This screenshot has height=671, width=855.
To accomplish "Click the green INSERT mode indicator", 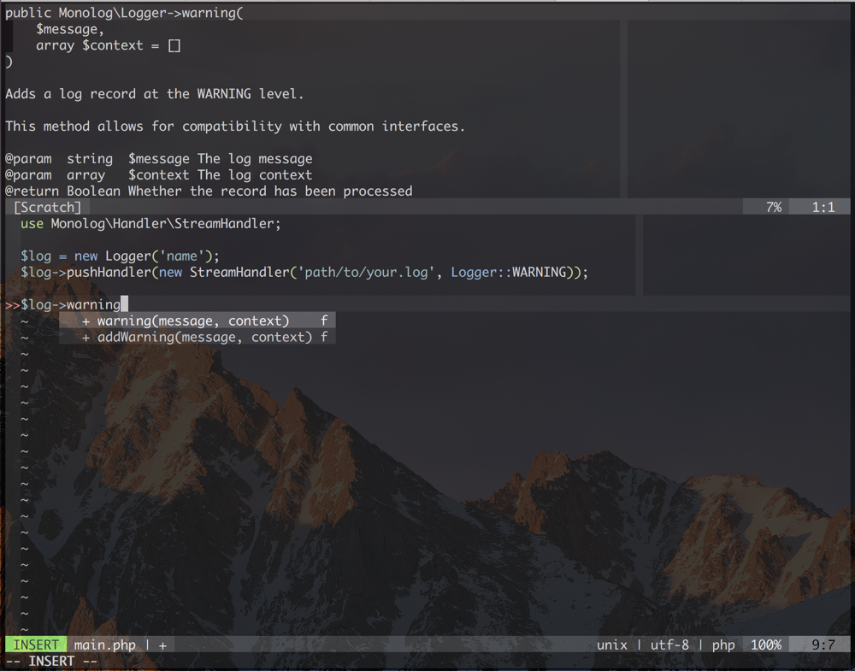I will 36,645.
